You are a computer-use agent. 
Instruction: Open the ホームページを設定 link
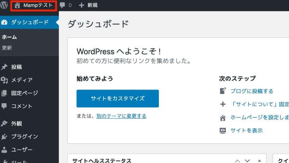point(260,117)
